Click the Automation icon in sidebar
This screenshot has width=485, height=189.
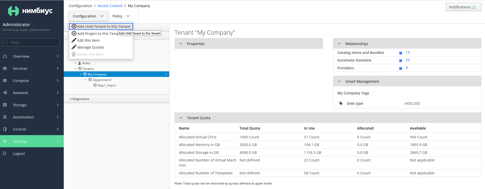point(5,117)
